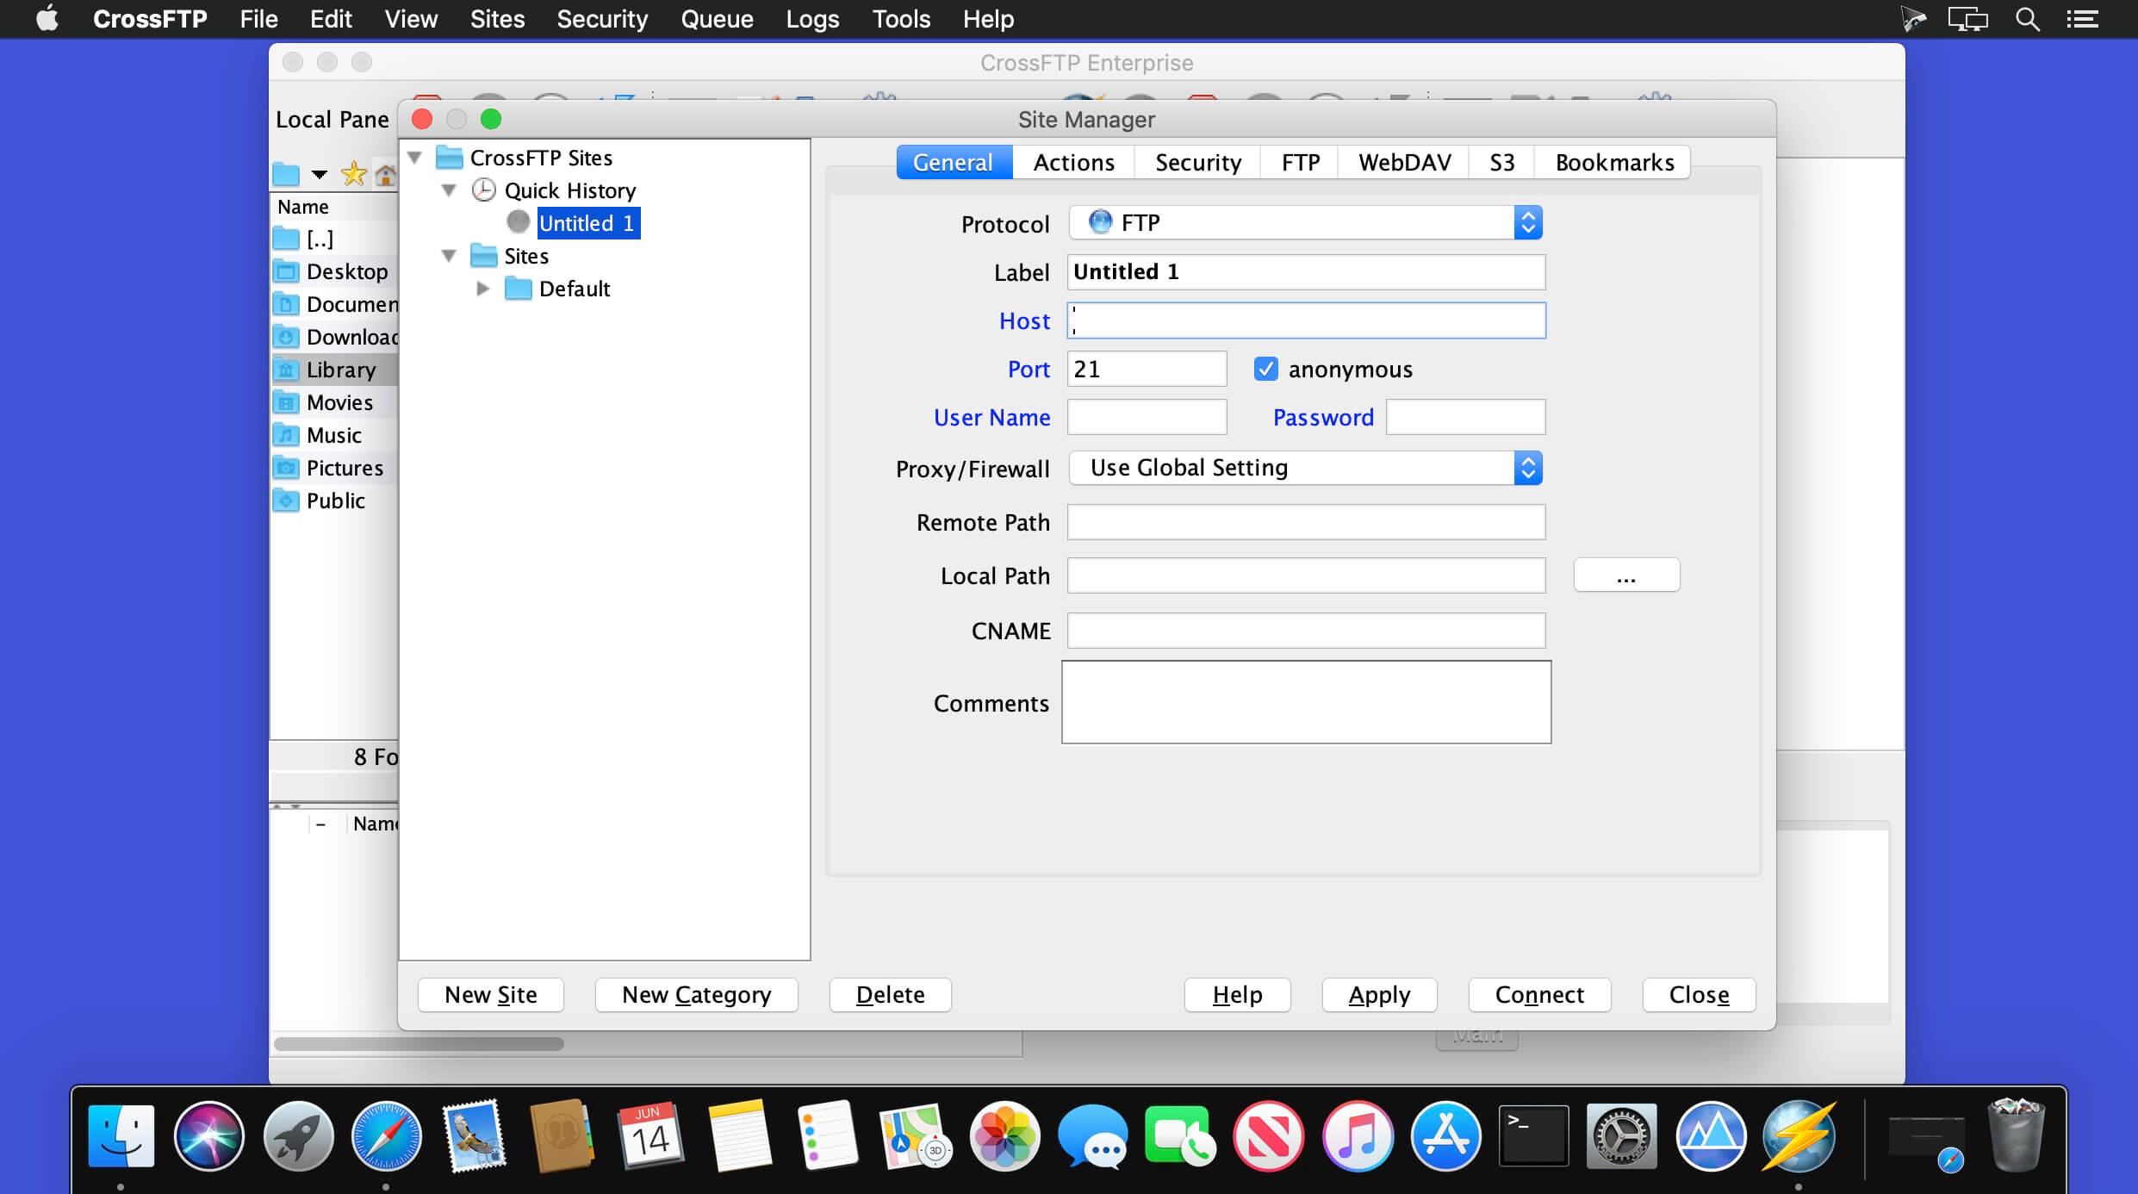Image resolution: width=2138 pixels, height=1194 pixels.
Task: Click the Apply button
Action: [x=1380, y=995]
